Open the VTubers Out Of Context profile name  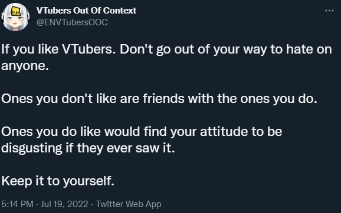coord(86,11)
